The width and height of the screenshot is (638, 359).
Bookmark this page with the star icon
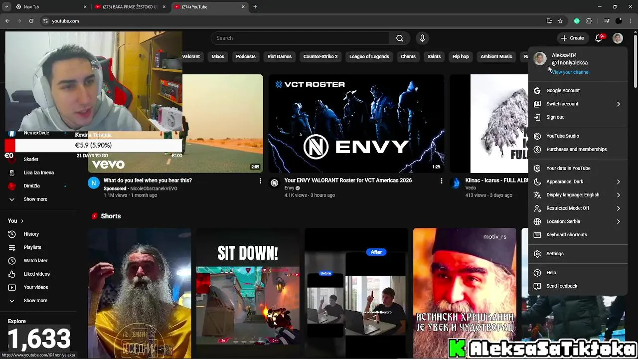coord(560,21)
